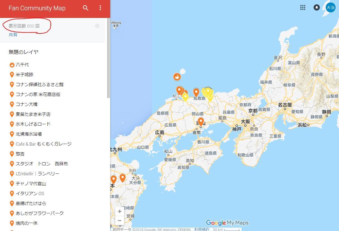Click the search magnifier icon in header
The height and width of the screenshot is (231, 339).
point(86,8)
